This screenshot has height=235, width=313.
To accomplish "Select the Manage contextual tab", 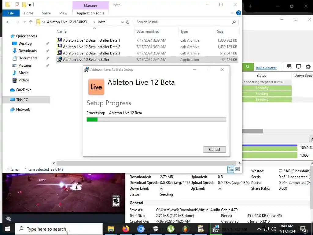I will click(x=90, y=6).
